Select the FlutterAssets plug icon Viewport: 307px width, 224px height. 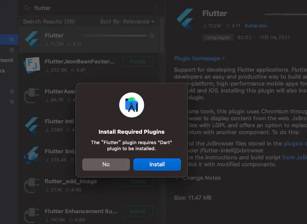click(32, 96)
